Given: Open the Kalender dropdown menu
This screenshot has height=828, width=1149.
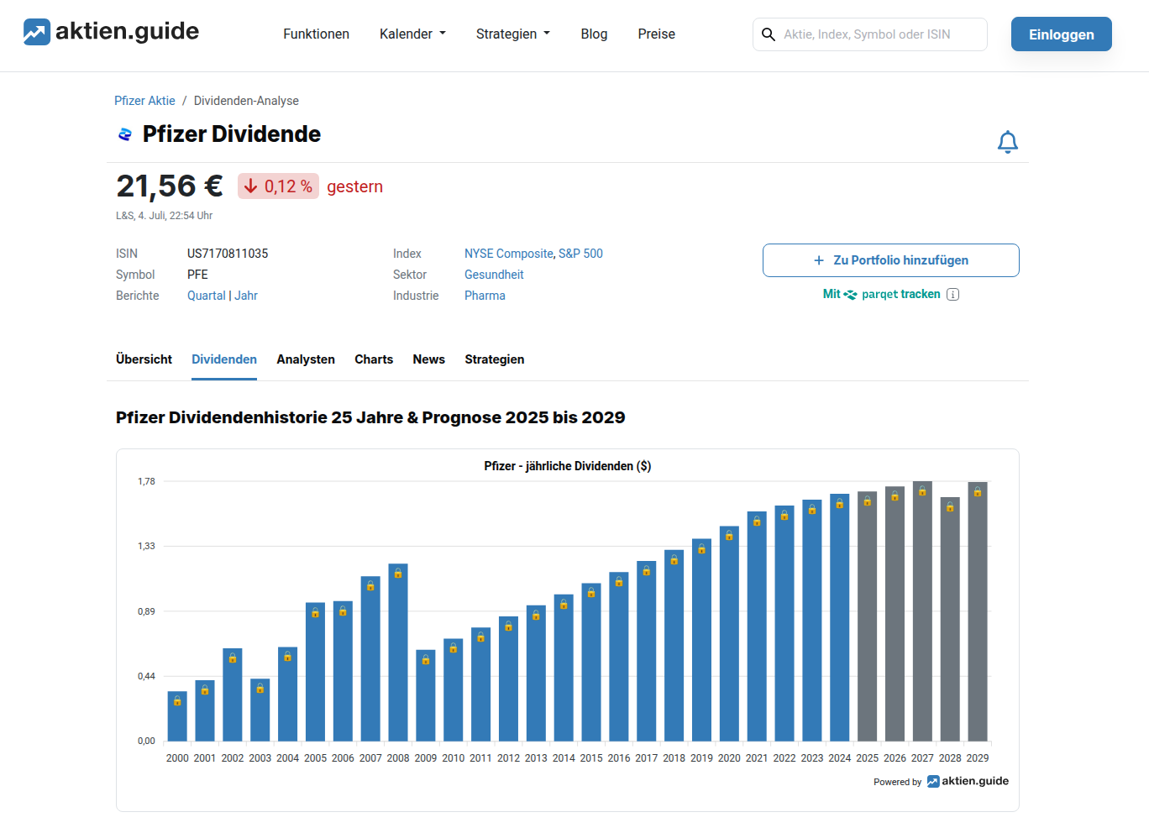Looking at the screenshot, I should (412, 34).
